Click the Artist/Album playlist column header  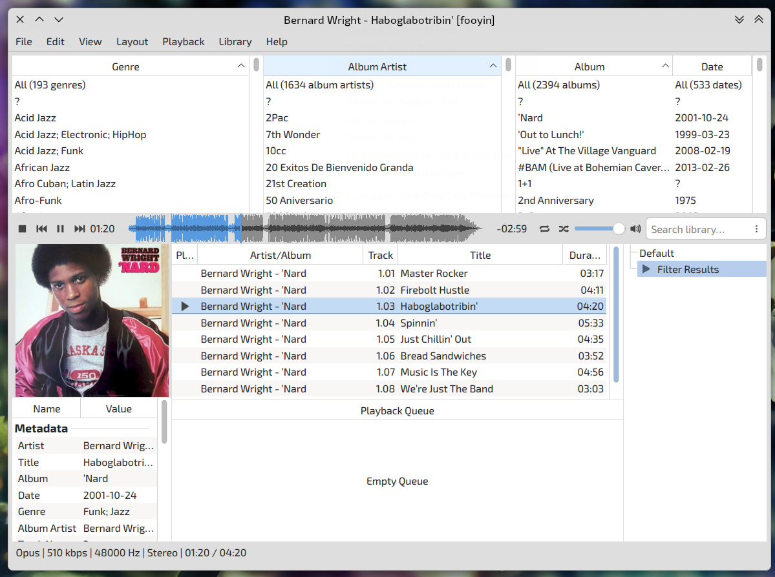[x=281, y=255]
